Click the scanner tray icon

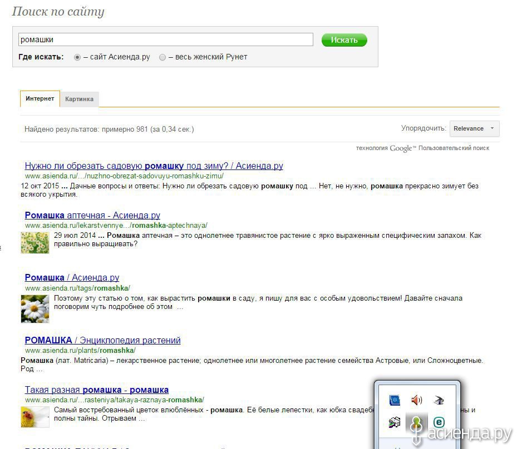click(439, 401)
